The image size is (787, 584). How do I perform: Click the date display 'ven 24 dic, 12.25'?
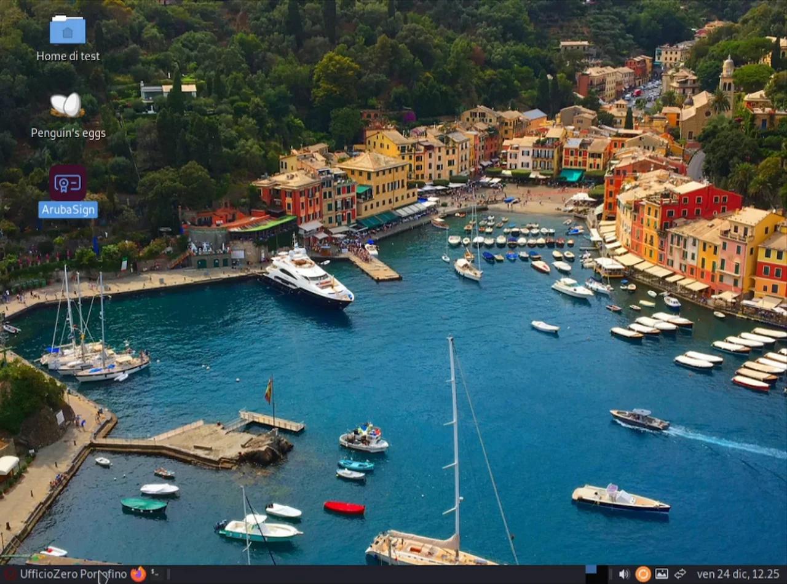pos(738,573)
